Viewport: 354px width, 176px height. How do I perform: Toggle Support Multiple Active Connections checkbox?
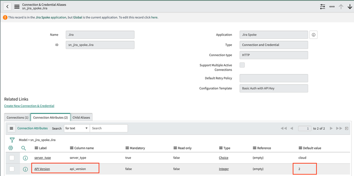242,65
